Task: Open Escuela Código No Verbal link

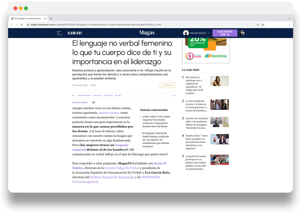Action: coord(122,168)
